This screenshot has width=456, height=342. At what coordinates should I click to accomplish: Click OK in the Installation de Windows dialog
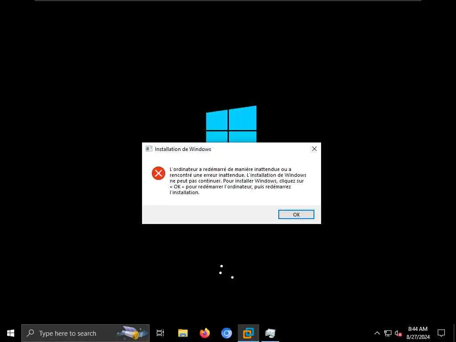click(296, 215)
